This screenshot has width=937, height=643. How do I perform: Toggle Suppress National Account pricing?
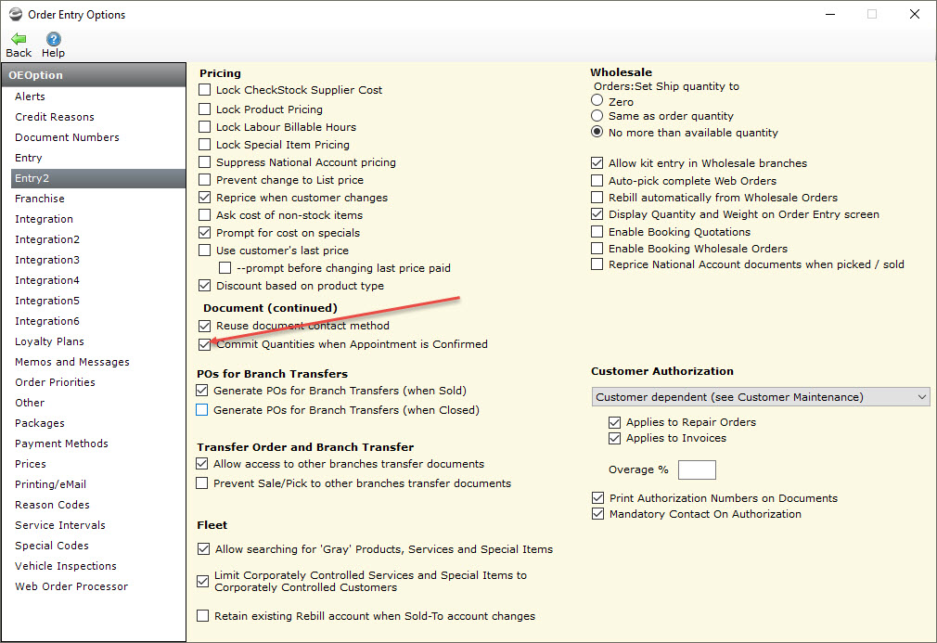pyautogui.click(x=204, y=162)
